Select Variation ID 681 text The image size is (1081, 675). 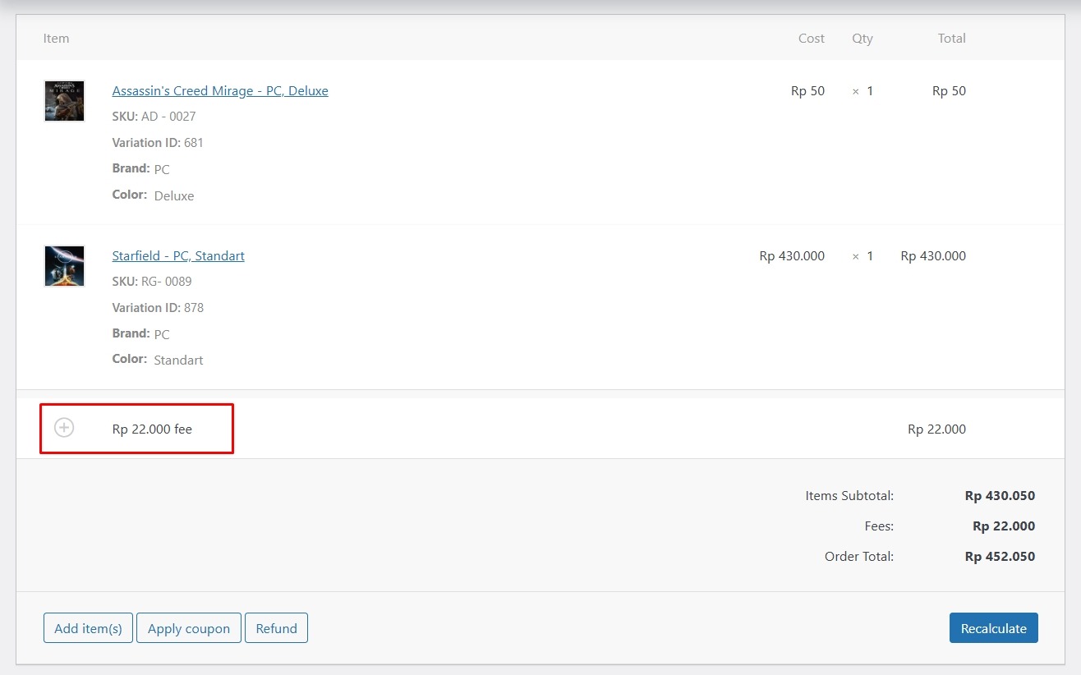tap(194, 143)
